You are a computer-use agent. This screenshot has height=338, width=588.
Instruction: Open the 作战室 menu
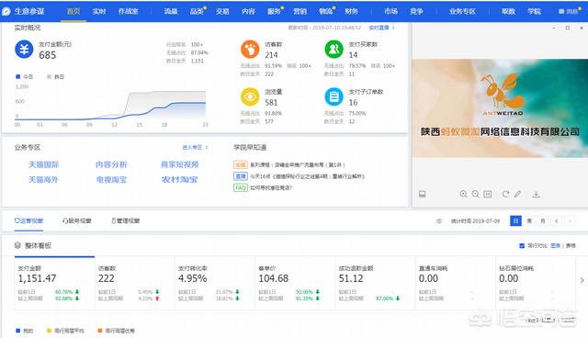tap(129, 12)
